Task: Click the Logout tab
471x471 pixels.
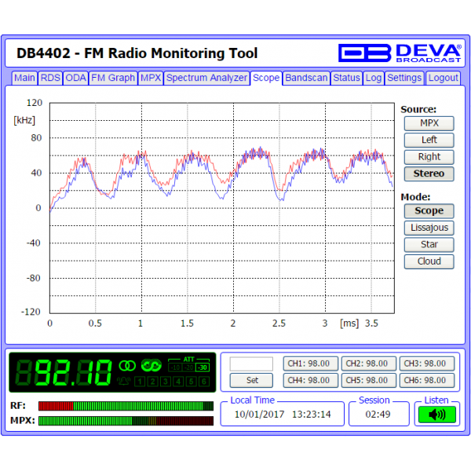Action: coord(443,78)
